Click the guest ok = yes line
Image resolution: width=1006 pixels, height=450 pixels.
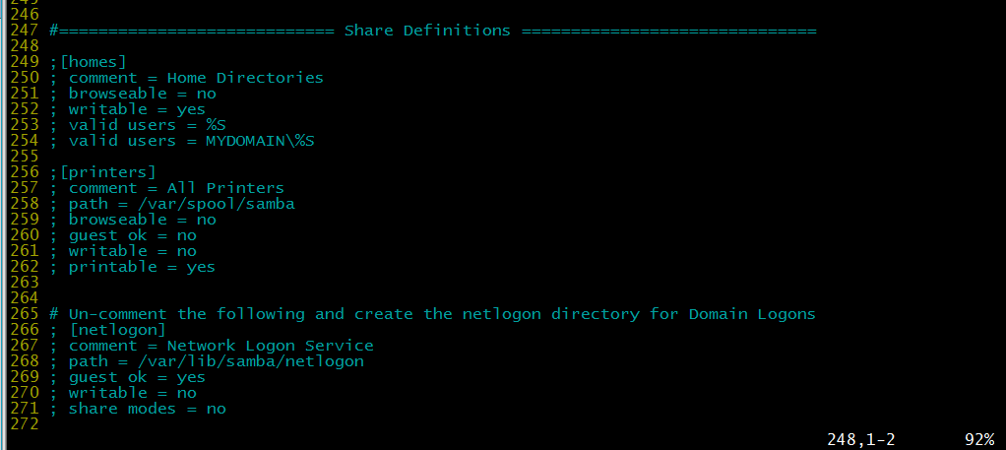pyautogui.click(x=128, y=377)
